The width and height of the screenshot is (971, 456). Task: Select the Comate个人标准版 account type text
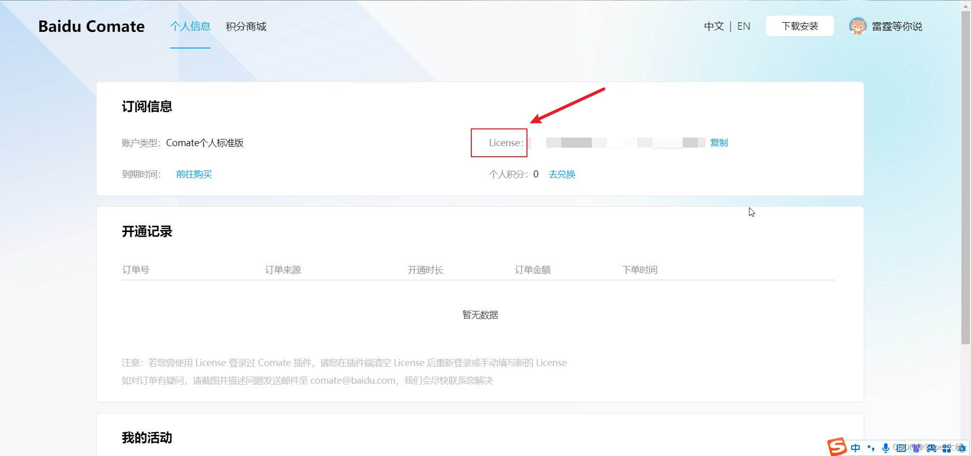pyautogui.click(x=205, y=143)
